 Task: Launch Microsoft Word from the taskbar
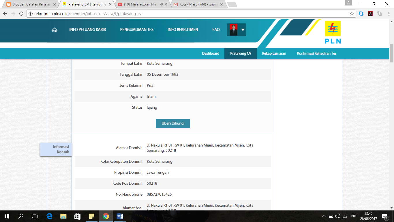[x=119, y=216]
